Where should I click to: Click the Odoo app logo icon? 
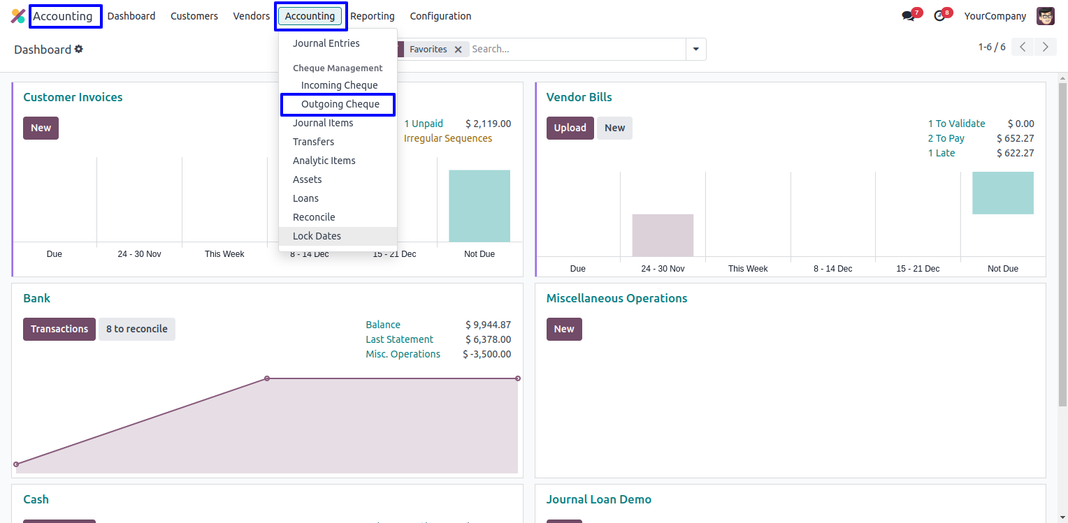coord(17,16)
